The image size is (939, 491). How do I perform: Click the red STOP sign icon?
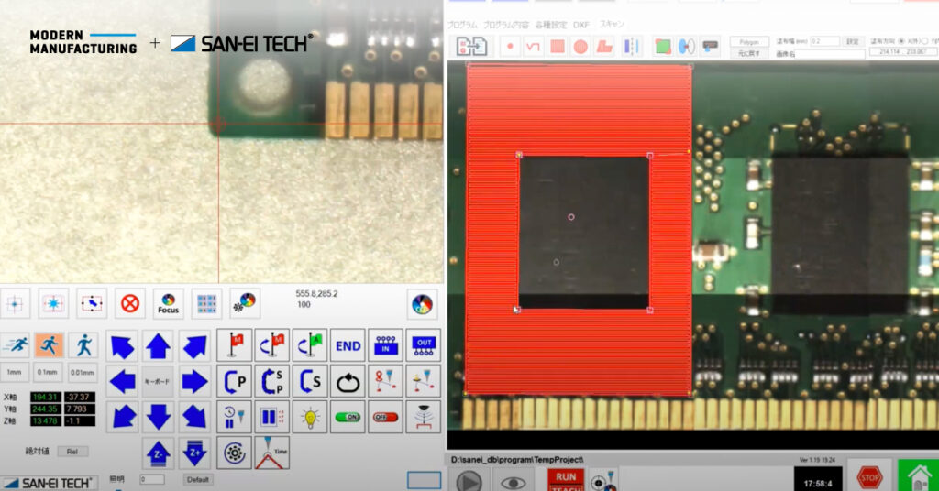coord(869,476)
